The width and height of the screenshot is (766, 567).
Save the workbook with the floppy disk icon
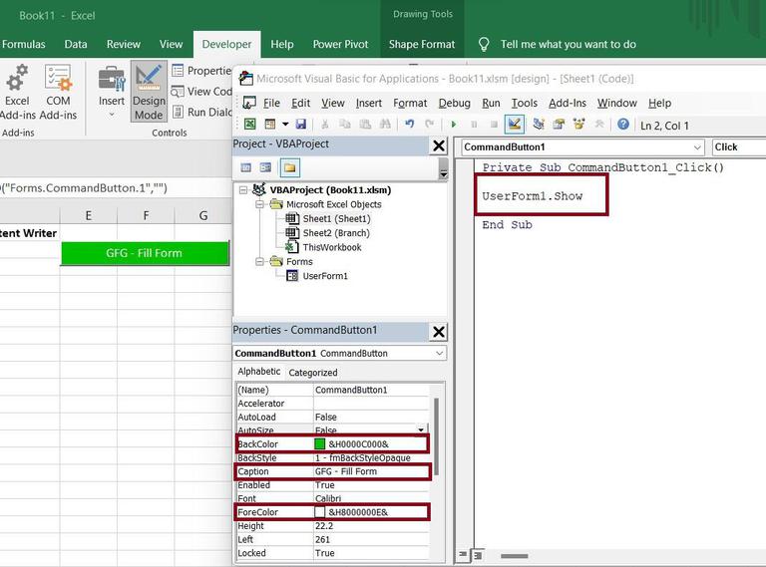click(300, 125)
